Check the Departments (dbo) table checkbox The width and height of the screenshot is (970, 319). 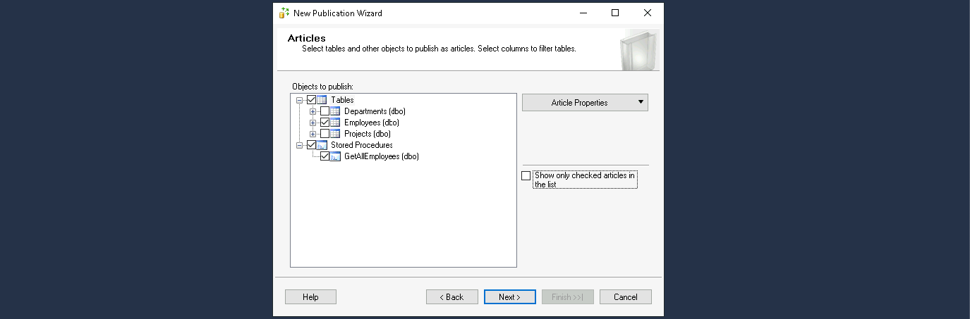pos(325,111)
